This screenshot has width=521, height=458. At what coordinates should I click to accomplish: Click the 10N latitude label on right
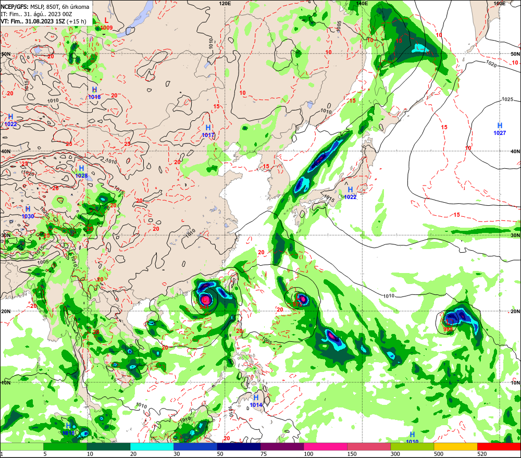(515, 382)
